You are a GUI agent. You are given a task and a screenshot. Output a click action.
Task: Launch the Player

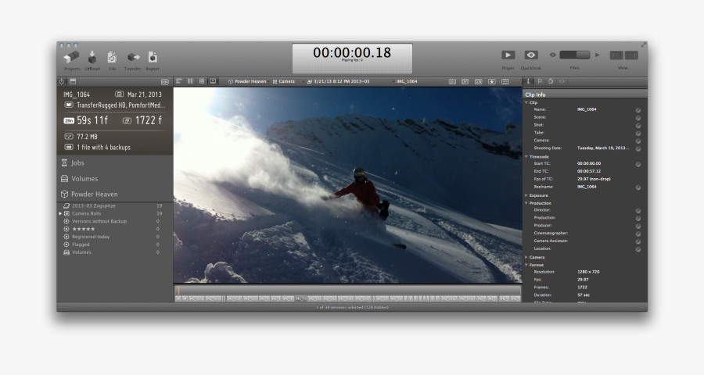coord(508,55)
